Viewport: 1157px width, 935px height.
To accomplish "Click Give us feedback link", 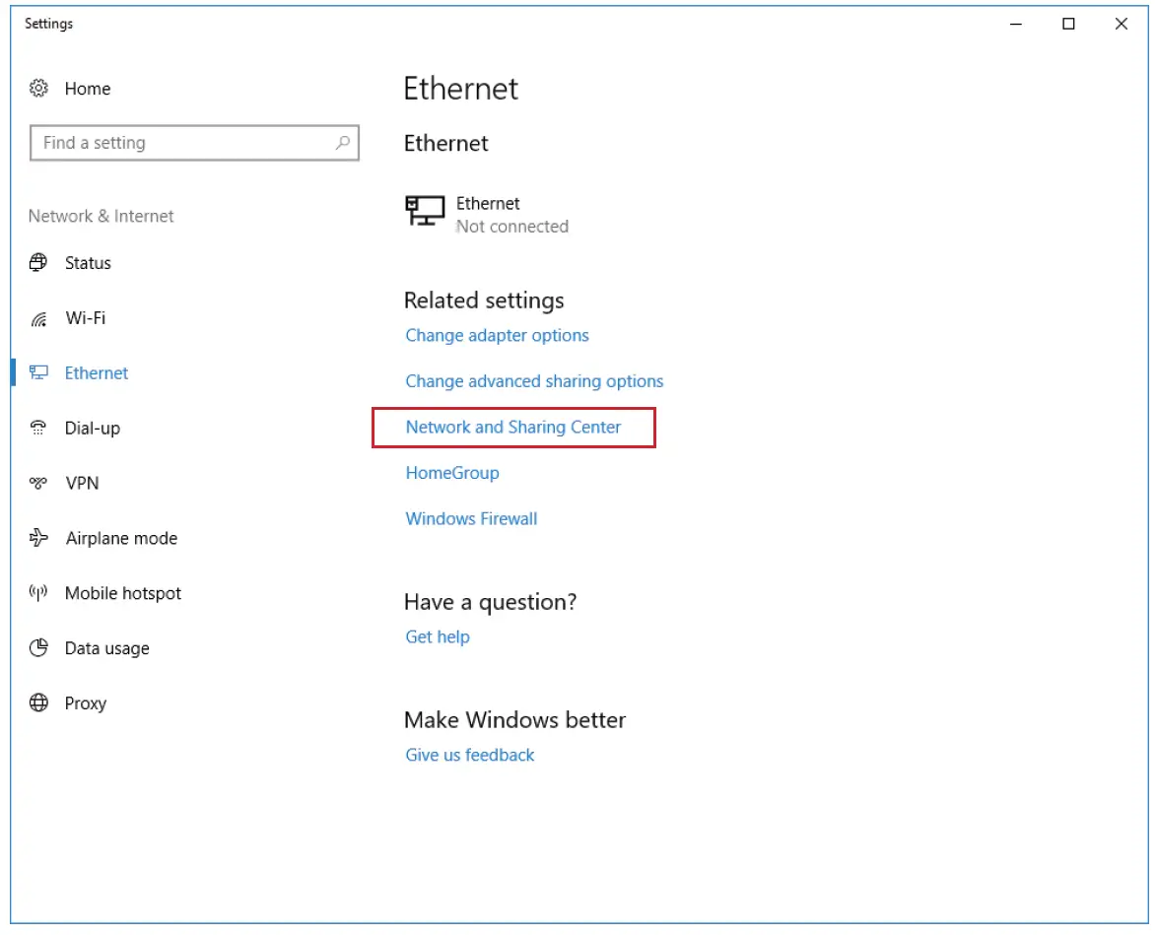I will pos(470,756).
